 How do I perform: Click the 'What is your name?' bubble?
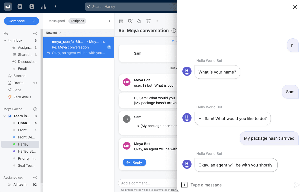[217, 72]
